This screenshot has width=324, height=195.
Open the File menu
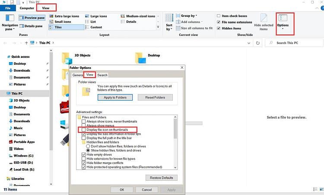[x=8, y=8]
